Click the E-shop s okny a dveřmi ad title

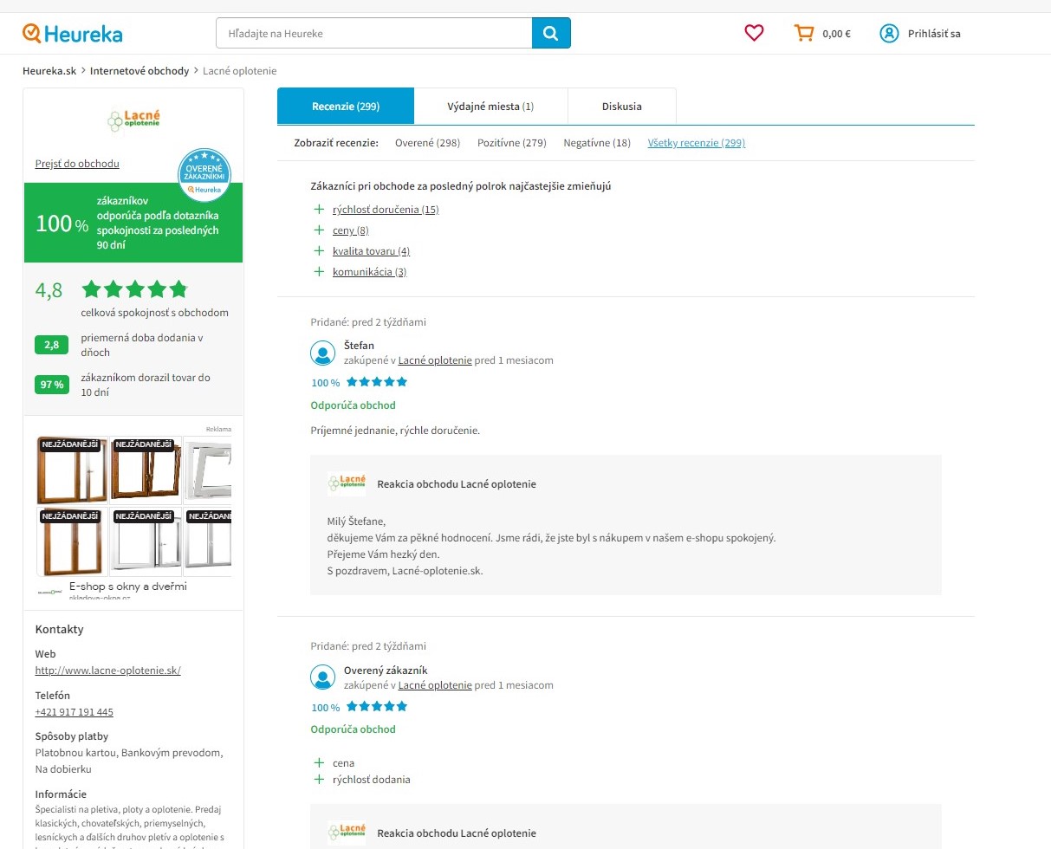(128, 586)
